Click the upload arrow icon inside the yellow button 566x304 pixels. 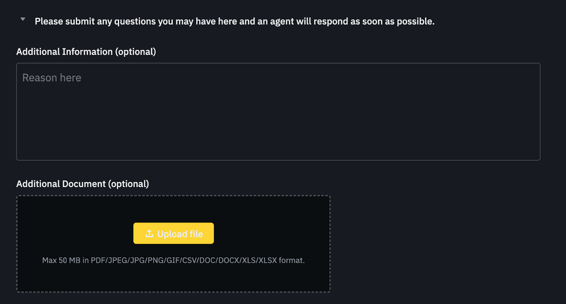(x=150, y=233)
